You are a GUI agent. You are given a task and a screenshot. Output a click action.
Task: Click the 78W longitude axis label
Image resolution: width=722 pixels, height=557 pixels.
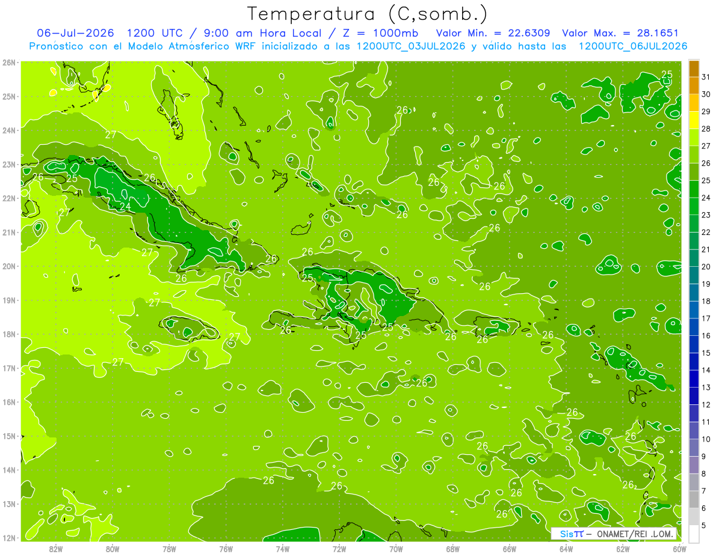tap(169, 549)
